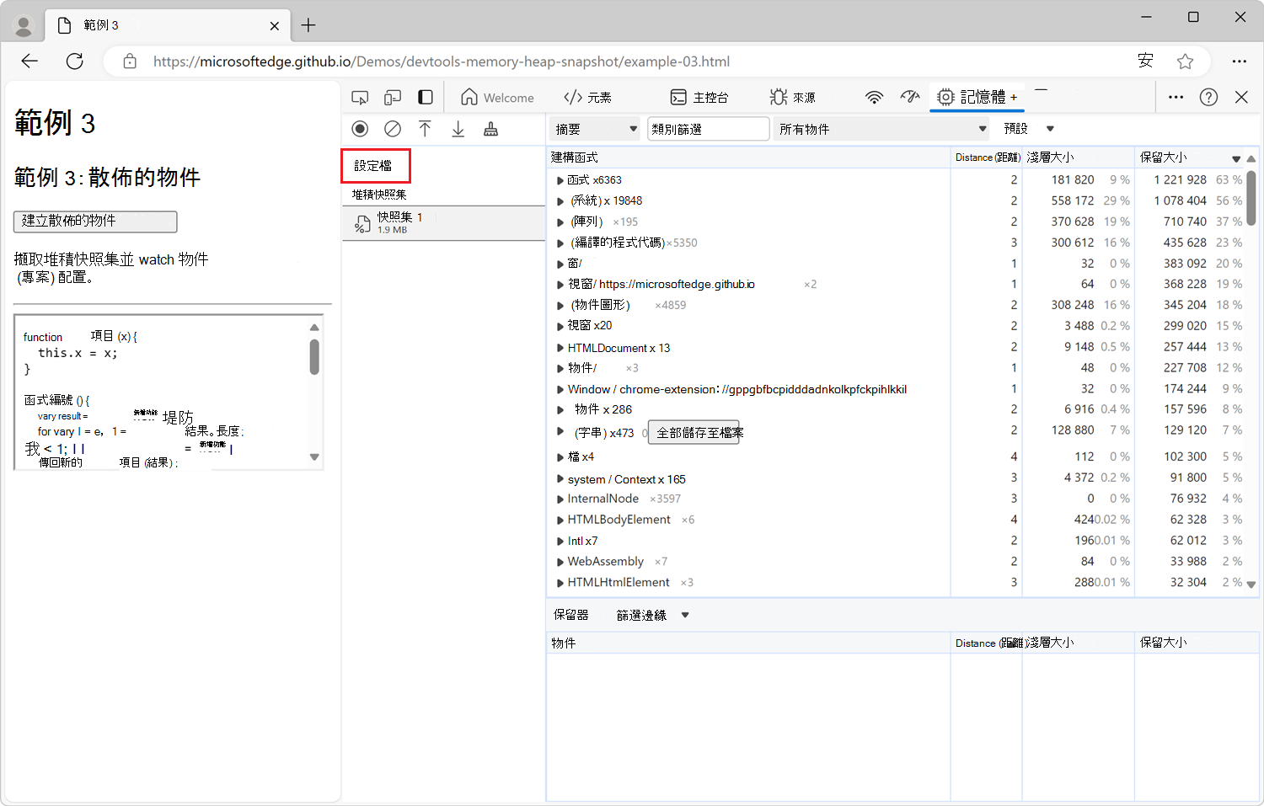The width and height of the screenshot is (1264, 806).
Task: Expand the WebAssembly x7 row
Action: (560, 562)
